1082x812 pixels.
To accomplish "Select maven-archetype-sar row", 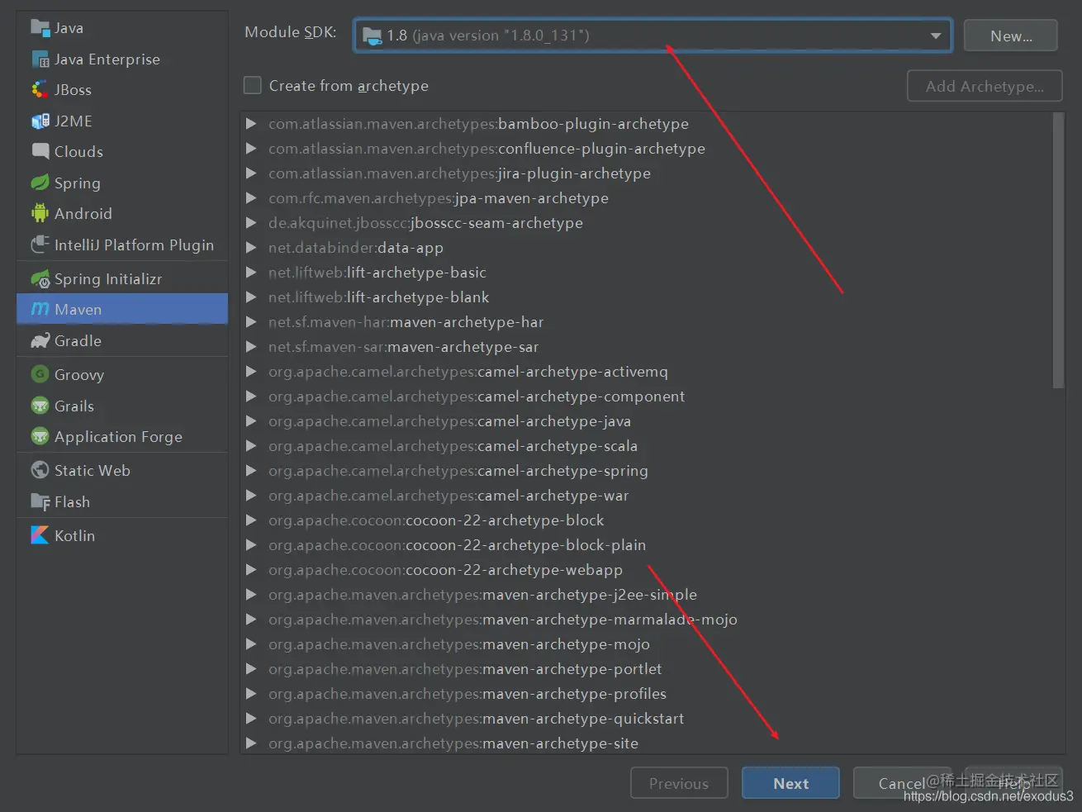I will tap(647, 347).
